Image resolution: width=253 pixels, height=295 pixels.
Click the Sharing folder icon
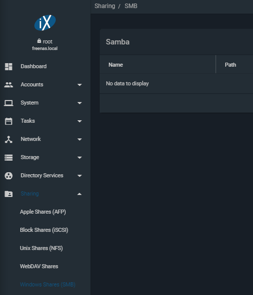click(x=9, y=194)
